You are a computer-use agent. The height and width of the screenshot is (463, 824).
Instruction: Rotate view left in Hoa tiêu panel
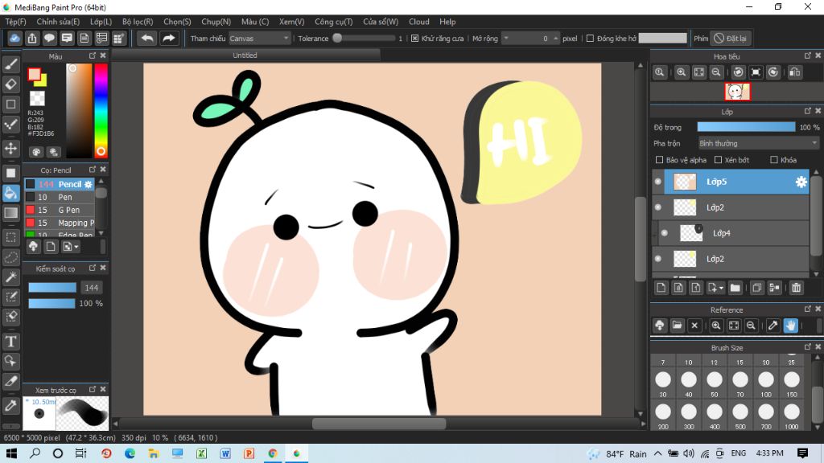pyautogui.click(x=739, y=72)
